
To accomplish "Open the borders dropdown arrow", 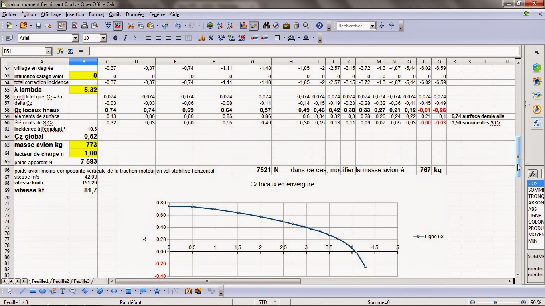I will coord(284,38).
